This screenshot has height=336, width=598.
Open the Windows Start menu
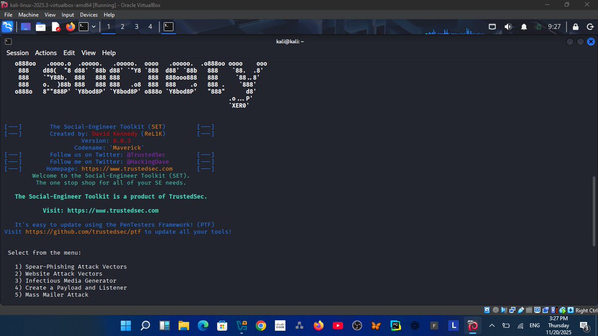coord(126,326)
